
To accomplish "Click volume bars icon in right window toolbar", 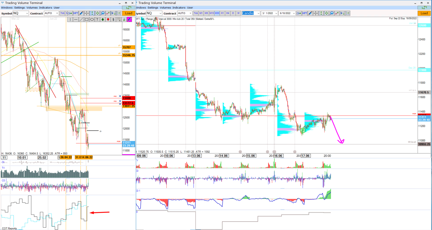I will coord(337,13).
